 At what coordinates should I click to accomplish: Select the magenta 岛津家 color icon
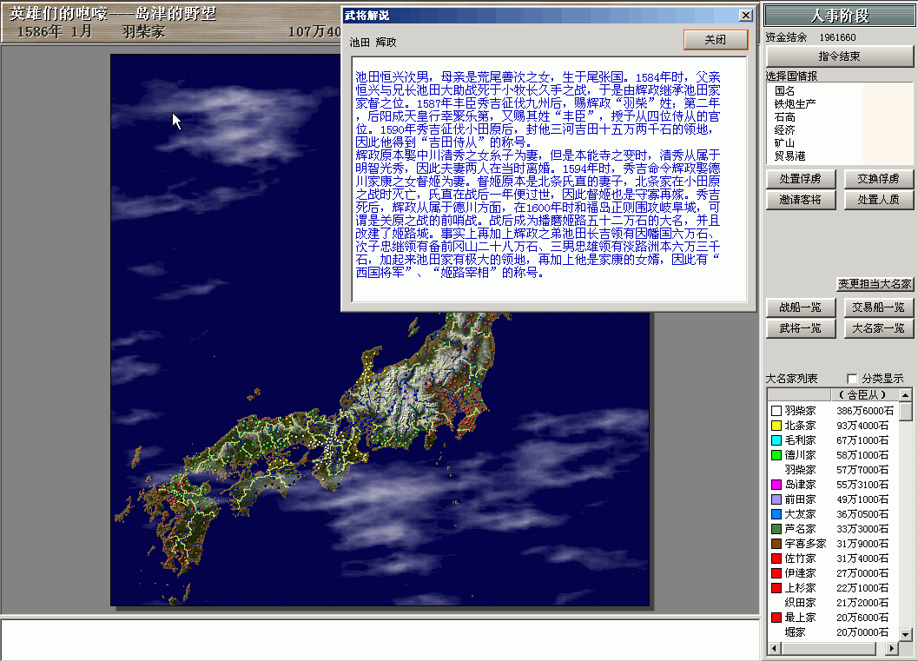(x=776, y=485)
